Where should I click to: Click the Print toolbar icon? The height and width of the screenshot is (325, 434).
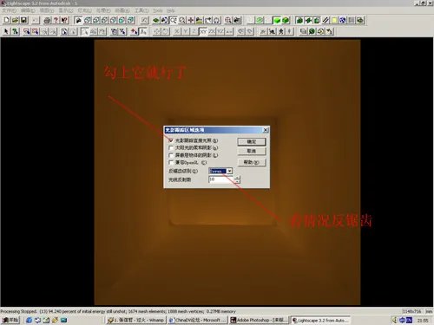point(47,20)
